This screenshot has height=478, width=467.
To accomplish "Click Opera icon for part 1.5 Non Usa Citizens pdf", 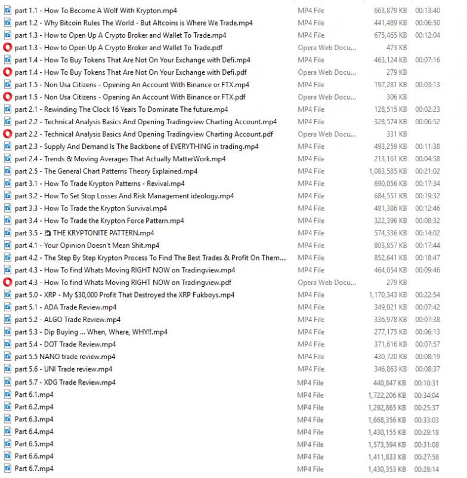I will [x=8, y=97].
